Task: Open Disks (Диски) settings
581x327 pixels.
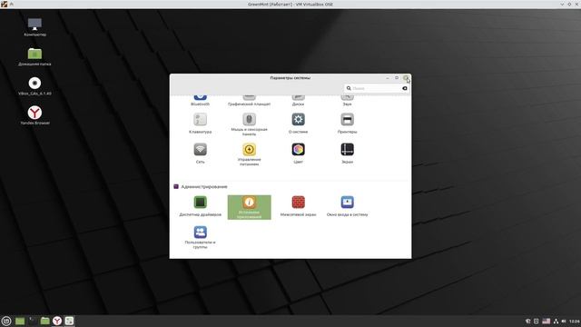Action: tap(298, 100)
